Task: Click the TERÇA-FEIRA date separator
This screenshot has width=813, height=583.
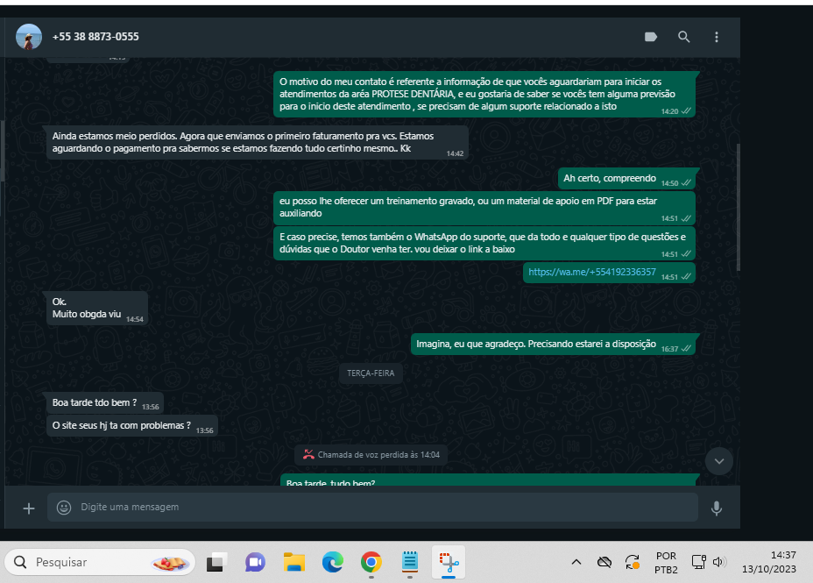Action: tap(371, 373)
